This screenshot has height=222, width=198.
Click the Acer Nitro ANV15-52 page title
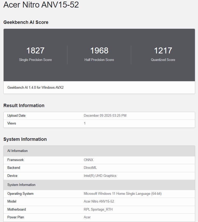pyautogui.click(x=41, y=5)
